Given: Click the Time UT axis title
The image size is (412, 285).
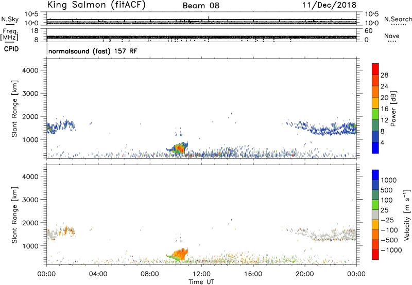Looking at the screenshot, I should [x=201, y=282].
